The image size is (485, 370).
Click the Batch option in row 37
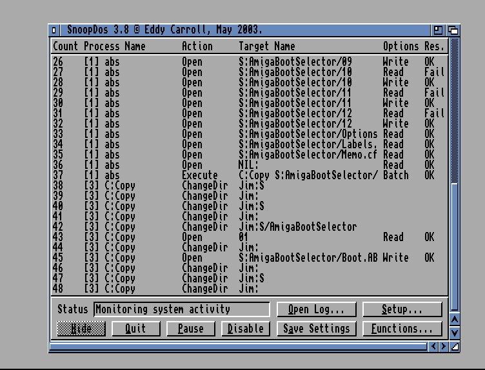(395, 175)
